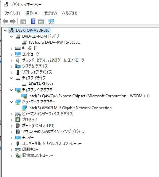
Task: Click the モニター category icon
Action: [18, 138]
